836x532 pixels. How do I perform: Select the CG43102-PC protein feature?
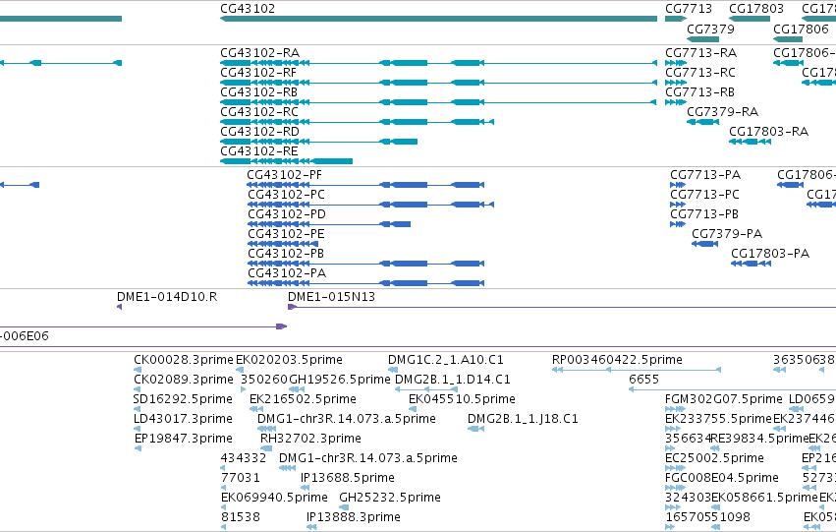pyautogui.click(x=370, y=205)
